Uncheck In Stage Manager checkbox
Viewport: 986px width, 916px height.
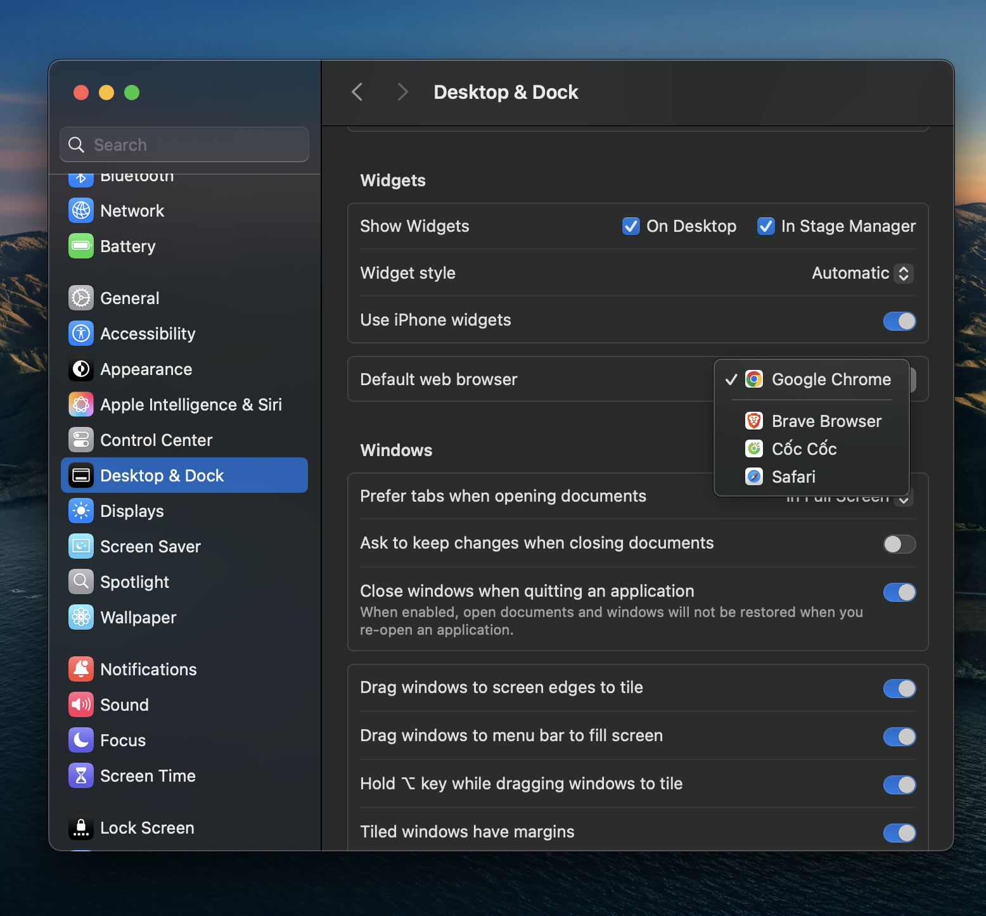point(765,226)
